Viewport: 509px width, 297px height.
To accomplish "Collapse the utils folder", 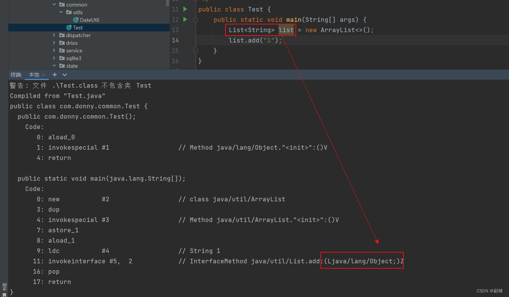I will click(x=61, y=12).
